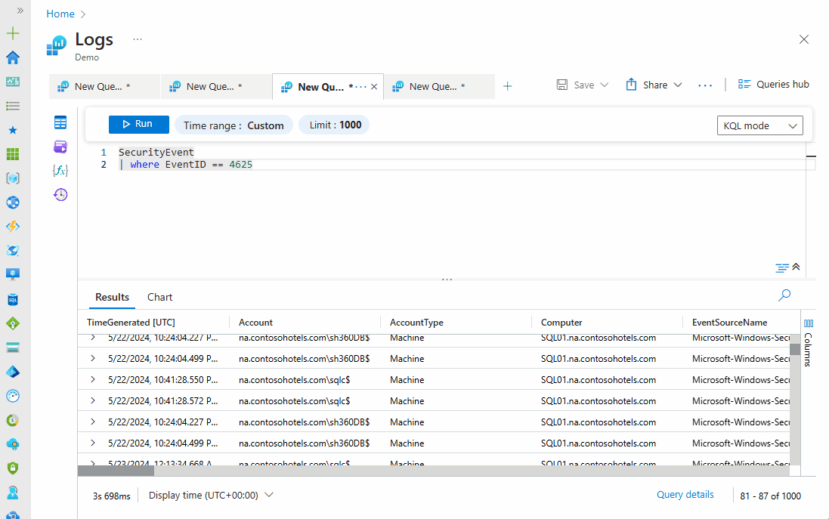Switch to the last New Query tab
Image resolution: width=829 pixels, height=519 pixels.
tap(439, 86)
